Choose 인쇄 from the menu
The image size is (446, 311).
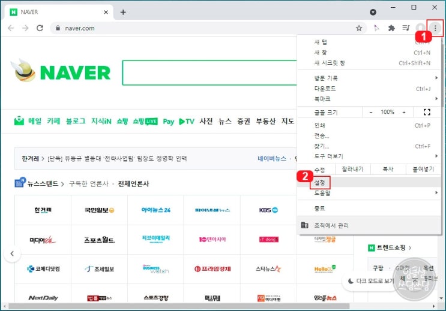(369, 125)
